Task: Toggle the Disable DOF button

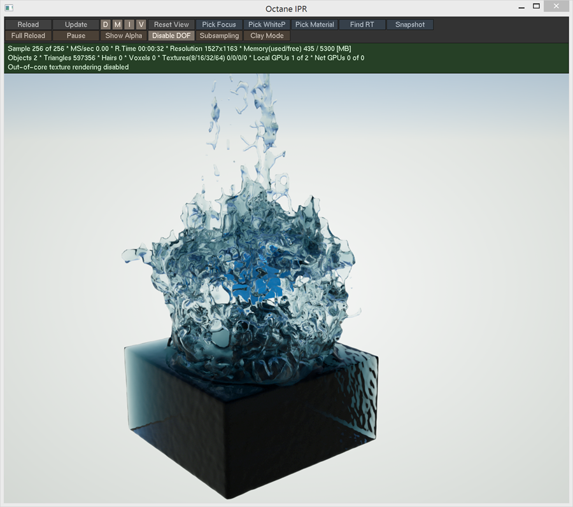Action: coord(171,36)
